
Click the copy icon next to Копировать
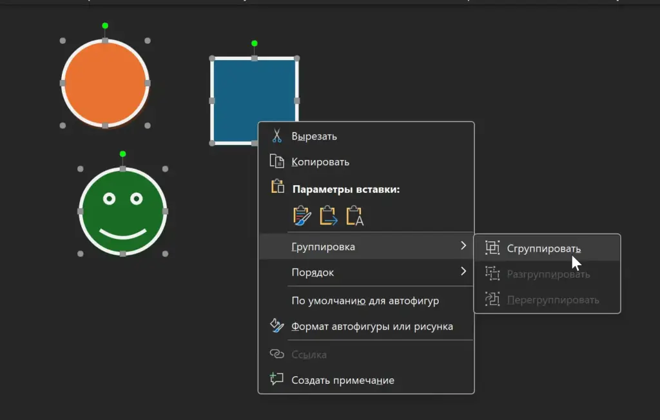(x=277, y=161)
